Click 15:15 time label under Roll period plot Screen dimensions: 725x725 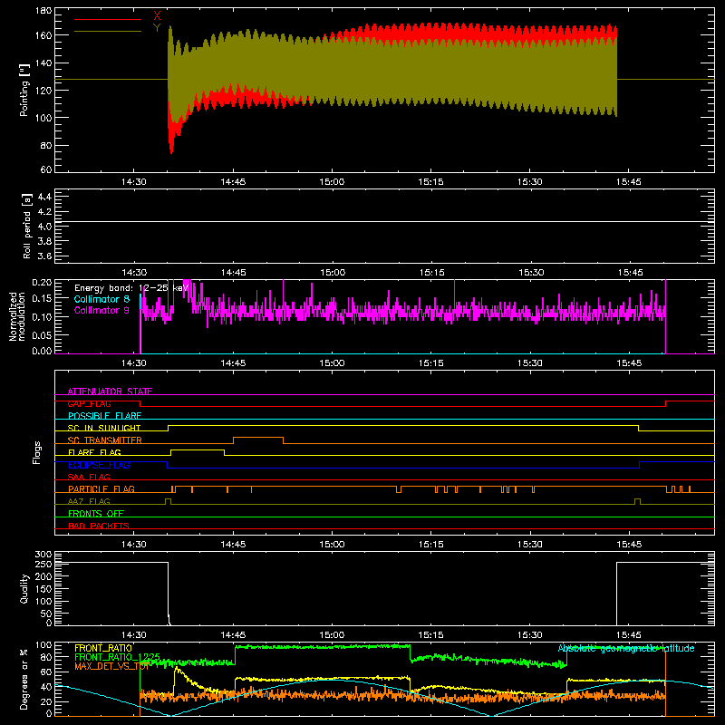tap(432, 273)
